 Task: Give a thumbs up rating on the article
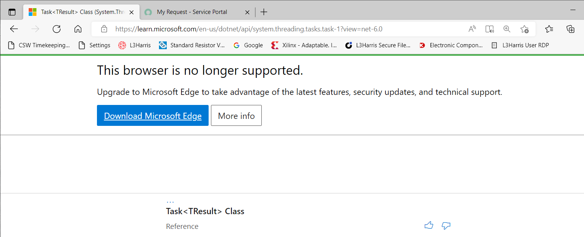tap(429, 225)
